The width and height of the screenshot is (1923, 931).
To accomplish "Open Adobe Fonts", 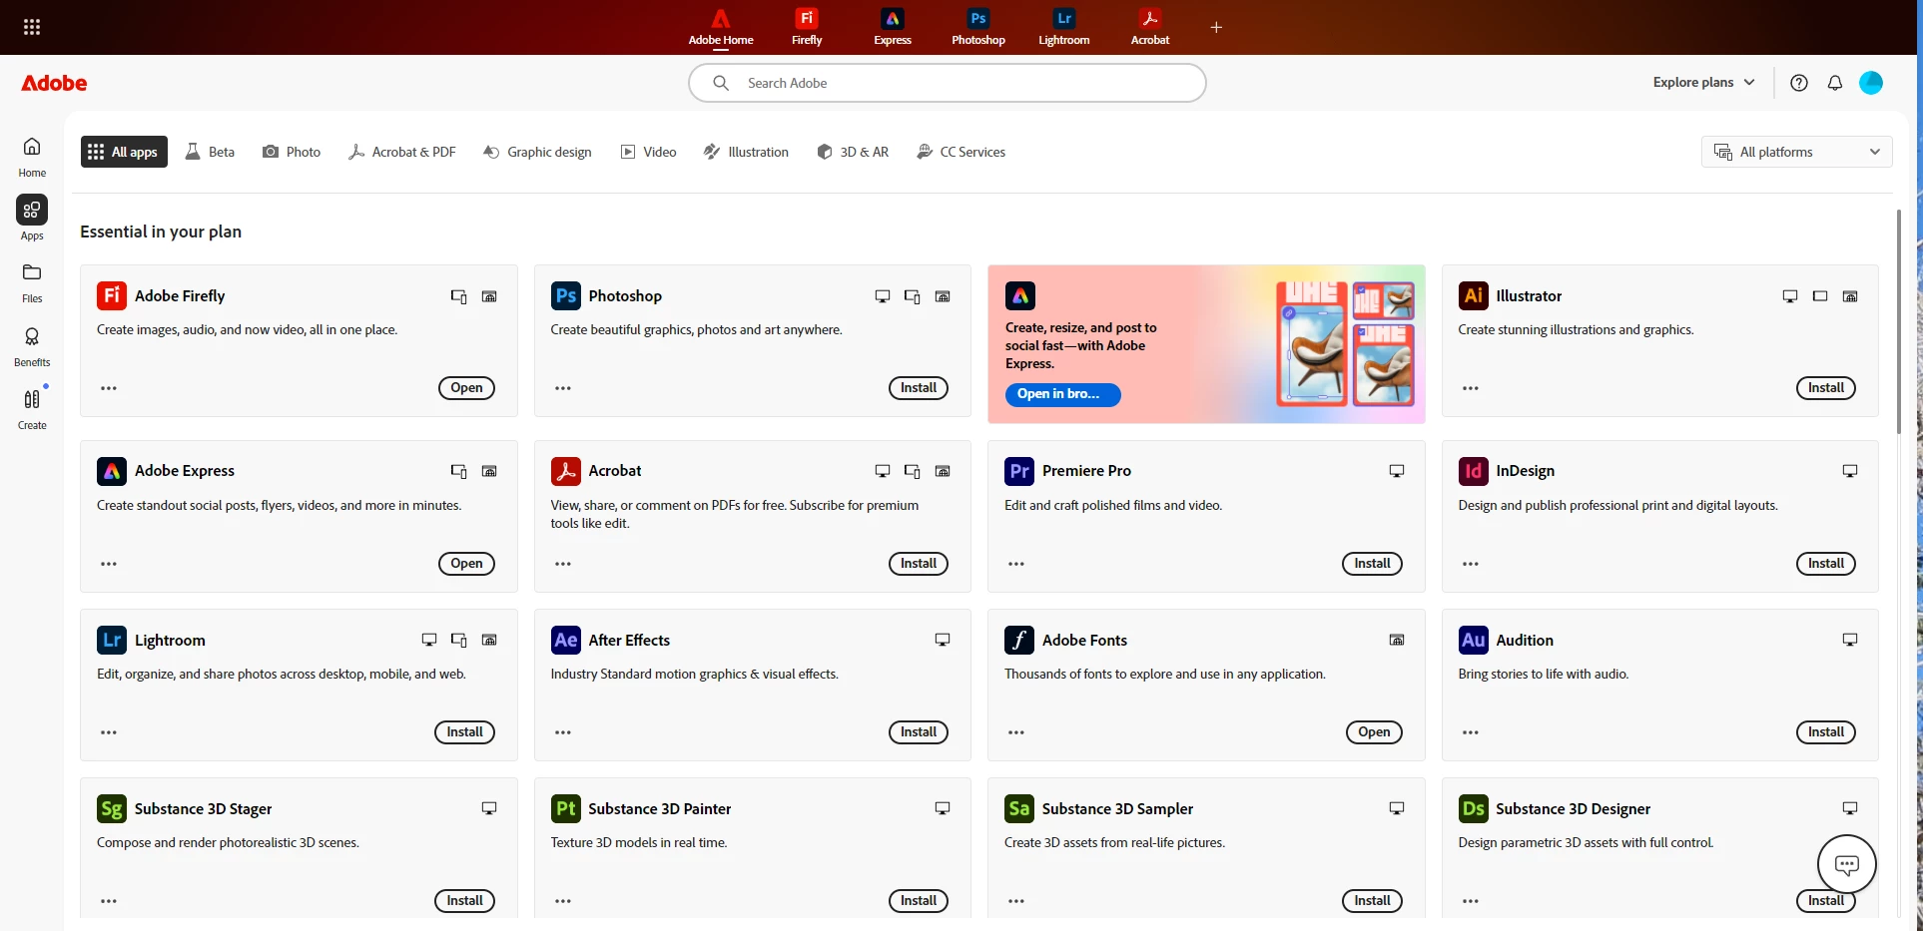I will (x=1374, y=732).
